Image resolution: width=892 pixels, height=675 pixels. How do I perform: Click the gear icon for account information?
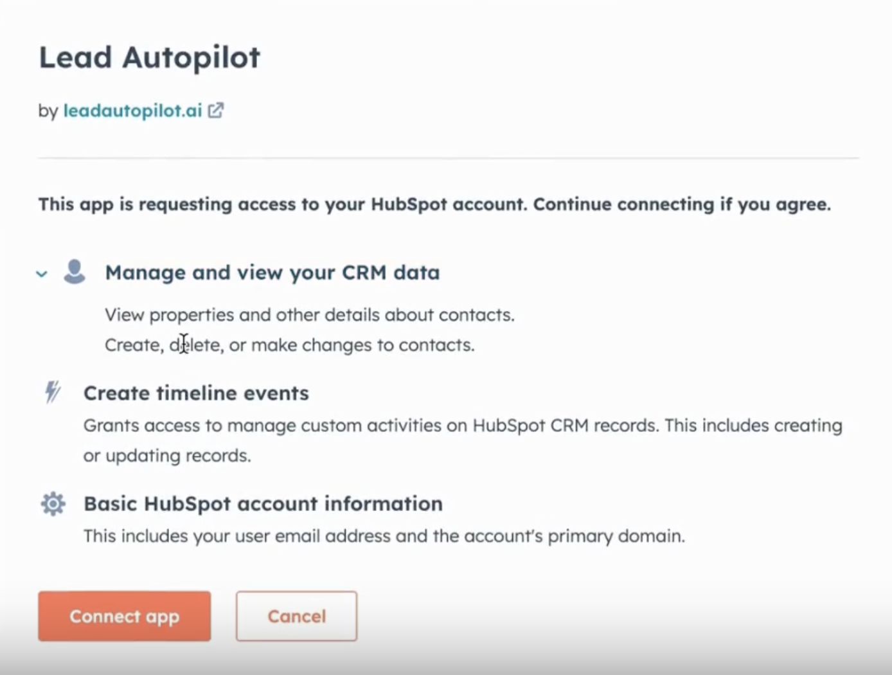53,504
